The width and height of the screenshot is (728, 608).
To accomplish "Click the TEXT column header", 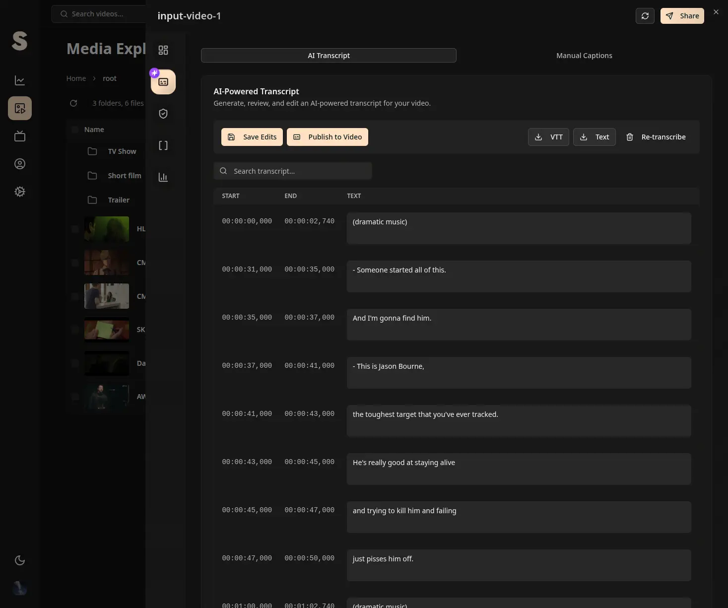I will click(x=354, y=196).
